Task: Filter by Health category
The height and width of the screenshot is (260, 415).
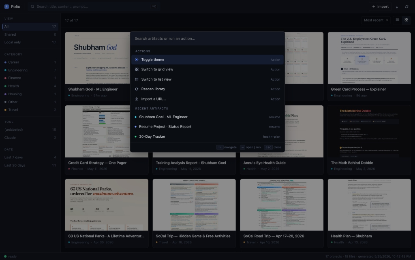Action: pyautogui.click(x=30, y=86)
